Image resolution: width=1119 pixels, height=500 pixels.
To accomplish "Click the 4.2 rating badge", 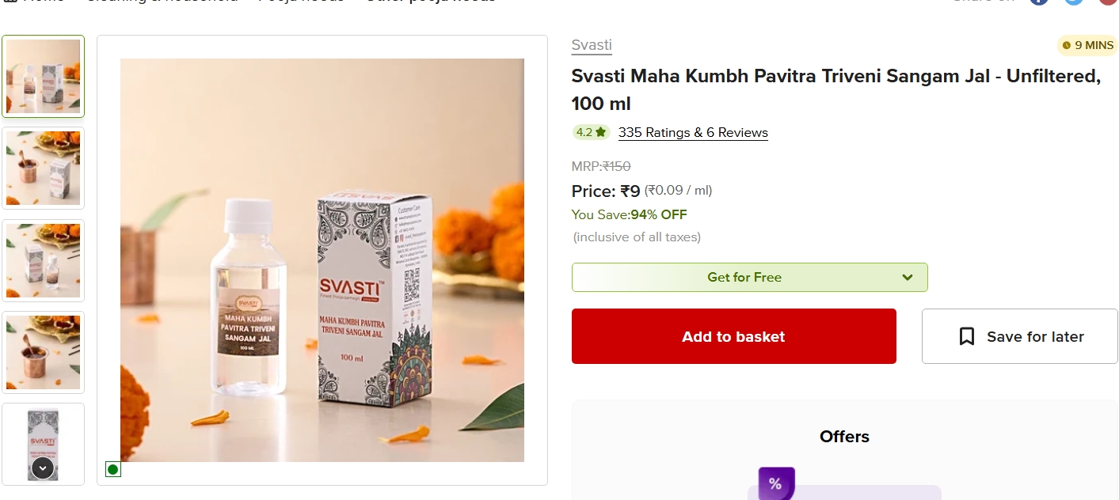I will coord(589,132).
